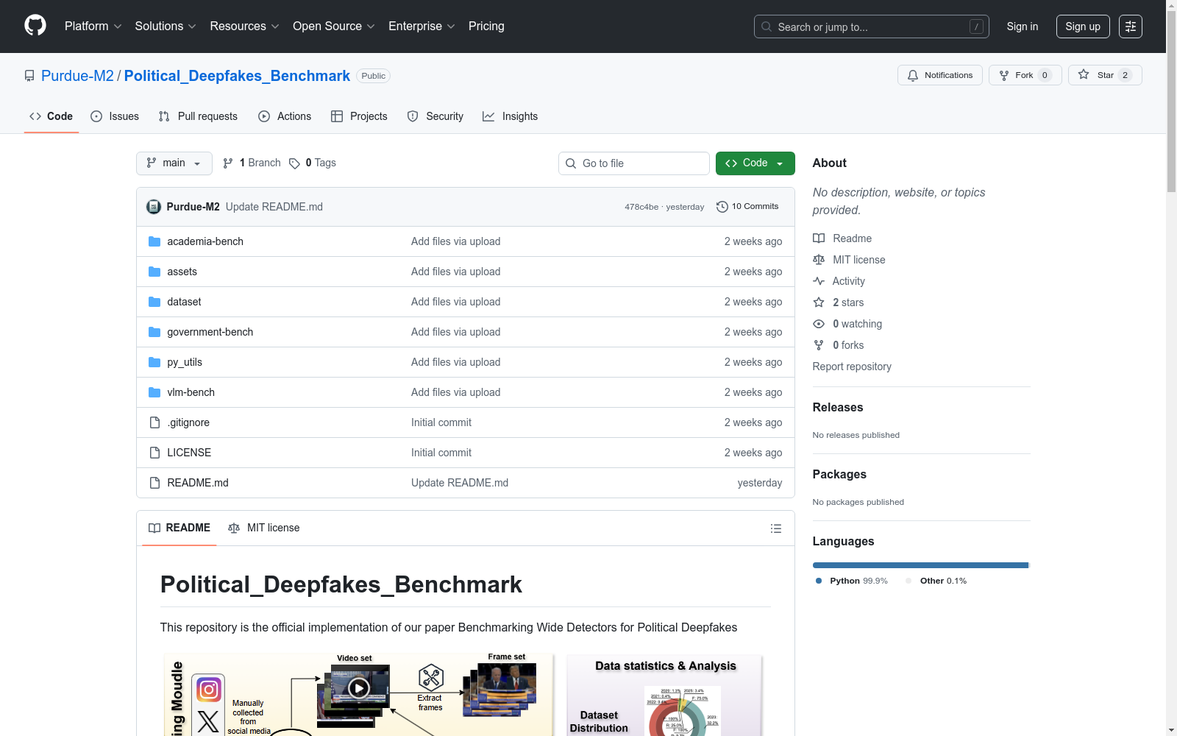Click the Sign up button
This screenshot has height=736, width=1177.
click(x=1083, y=26)
